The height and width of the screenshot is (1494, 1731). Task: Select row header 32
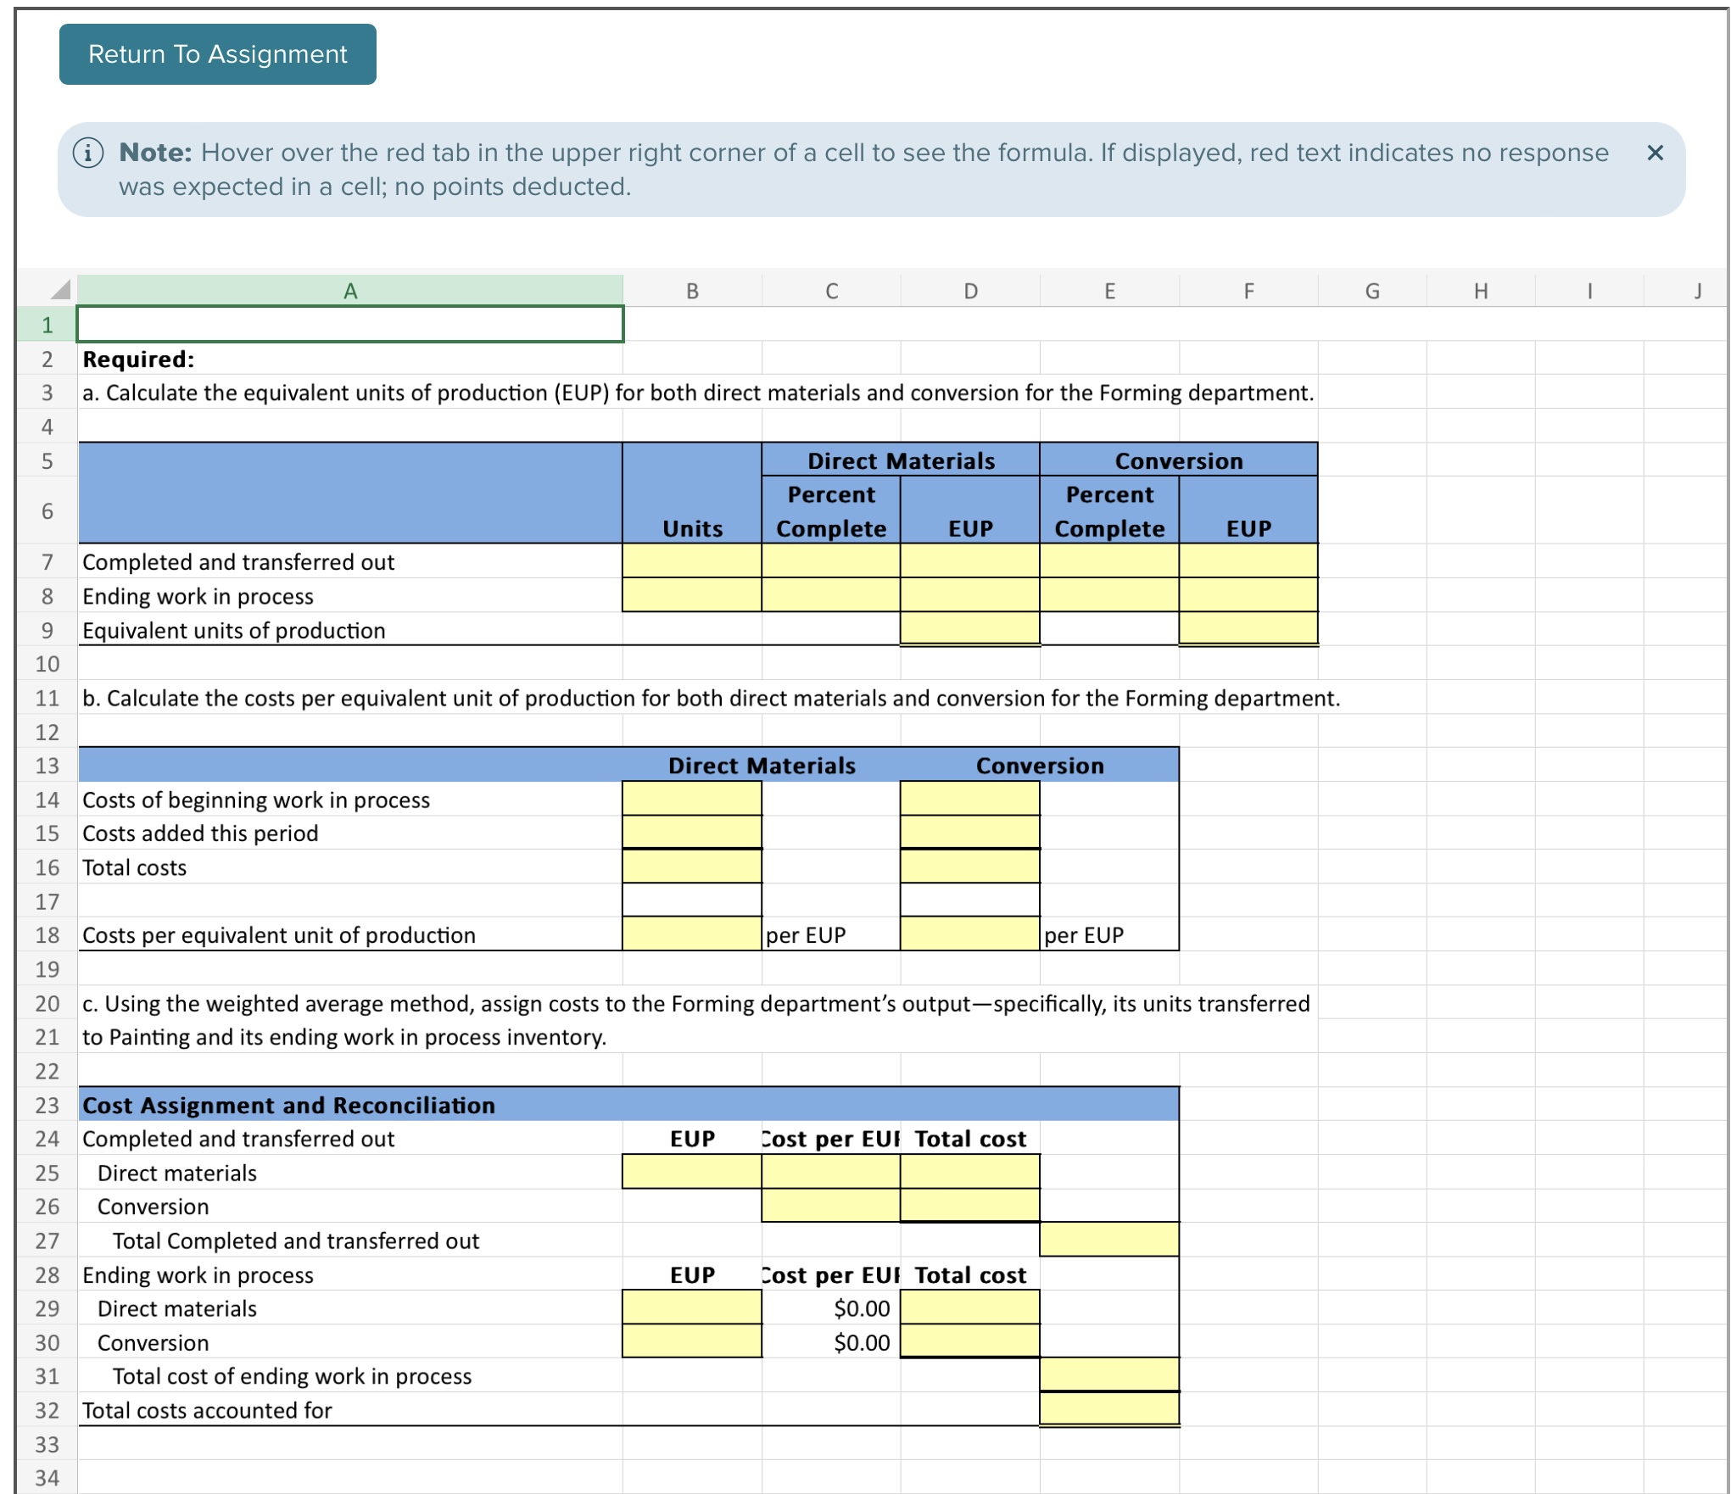47,1410
